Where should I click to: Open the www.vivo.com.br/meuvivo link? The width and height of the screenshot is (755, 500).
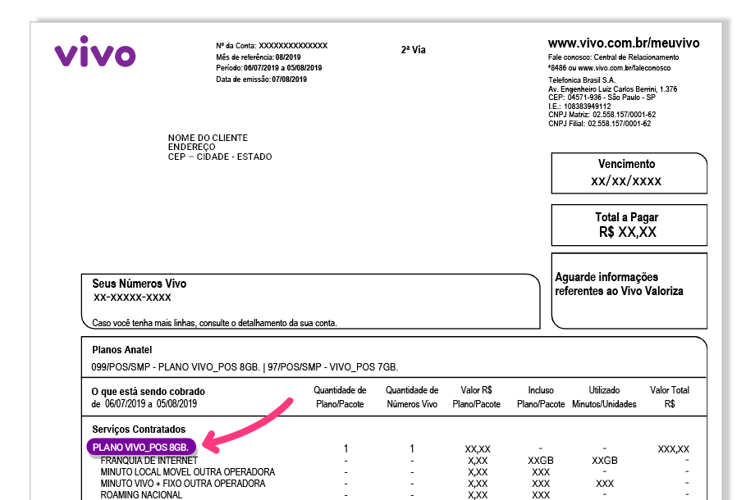click(x=624, y=43)
